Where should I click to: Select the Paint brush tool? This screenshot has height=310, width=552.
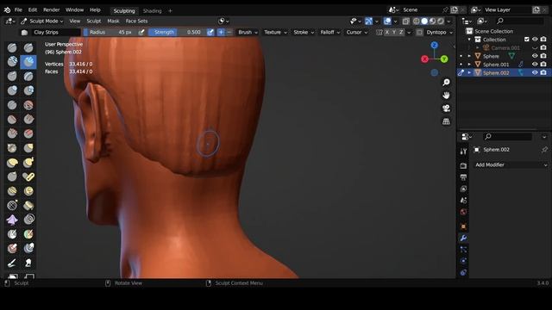pyautogui.click(x=12, y=263)
